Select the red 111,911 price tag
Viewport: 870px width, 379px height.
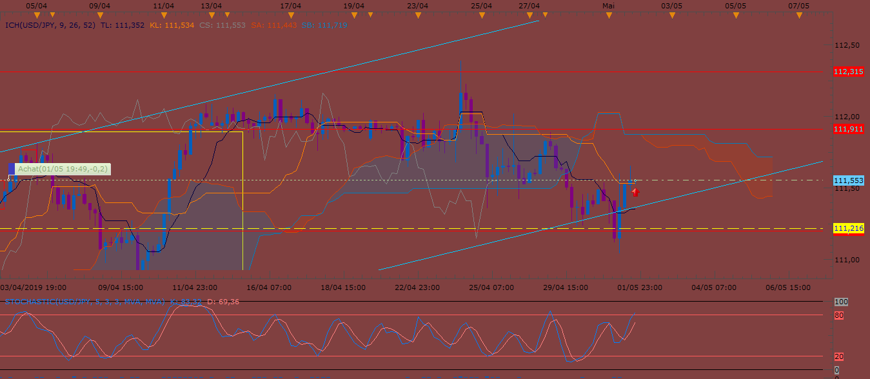click(x=848, y=130)
